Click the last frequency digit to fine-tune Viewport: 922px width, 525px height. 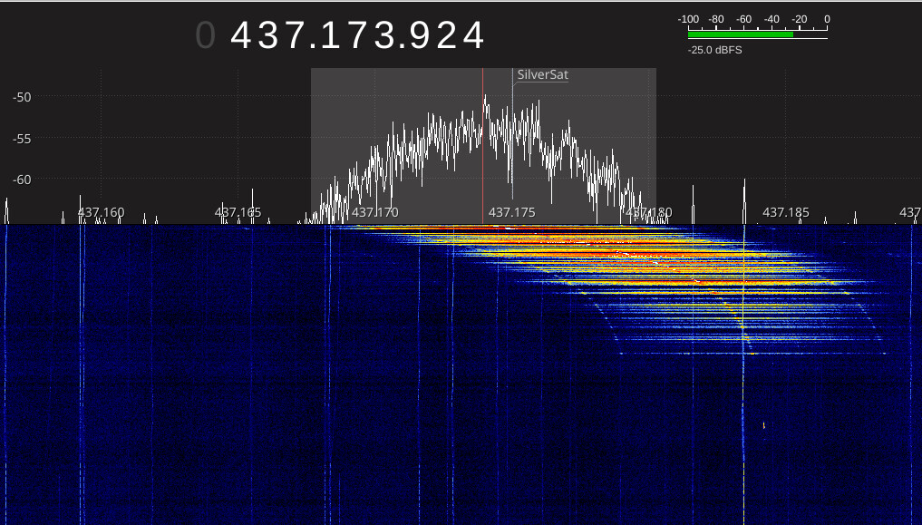tap(472, 35)
